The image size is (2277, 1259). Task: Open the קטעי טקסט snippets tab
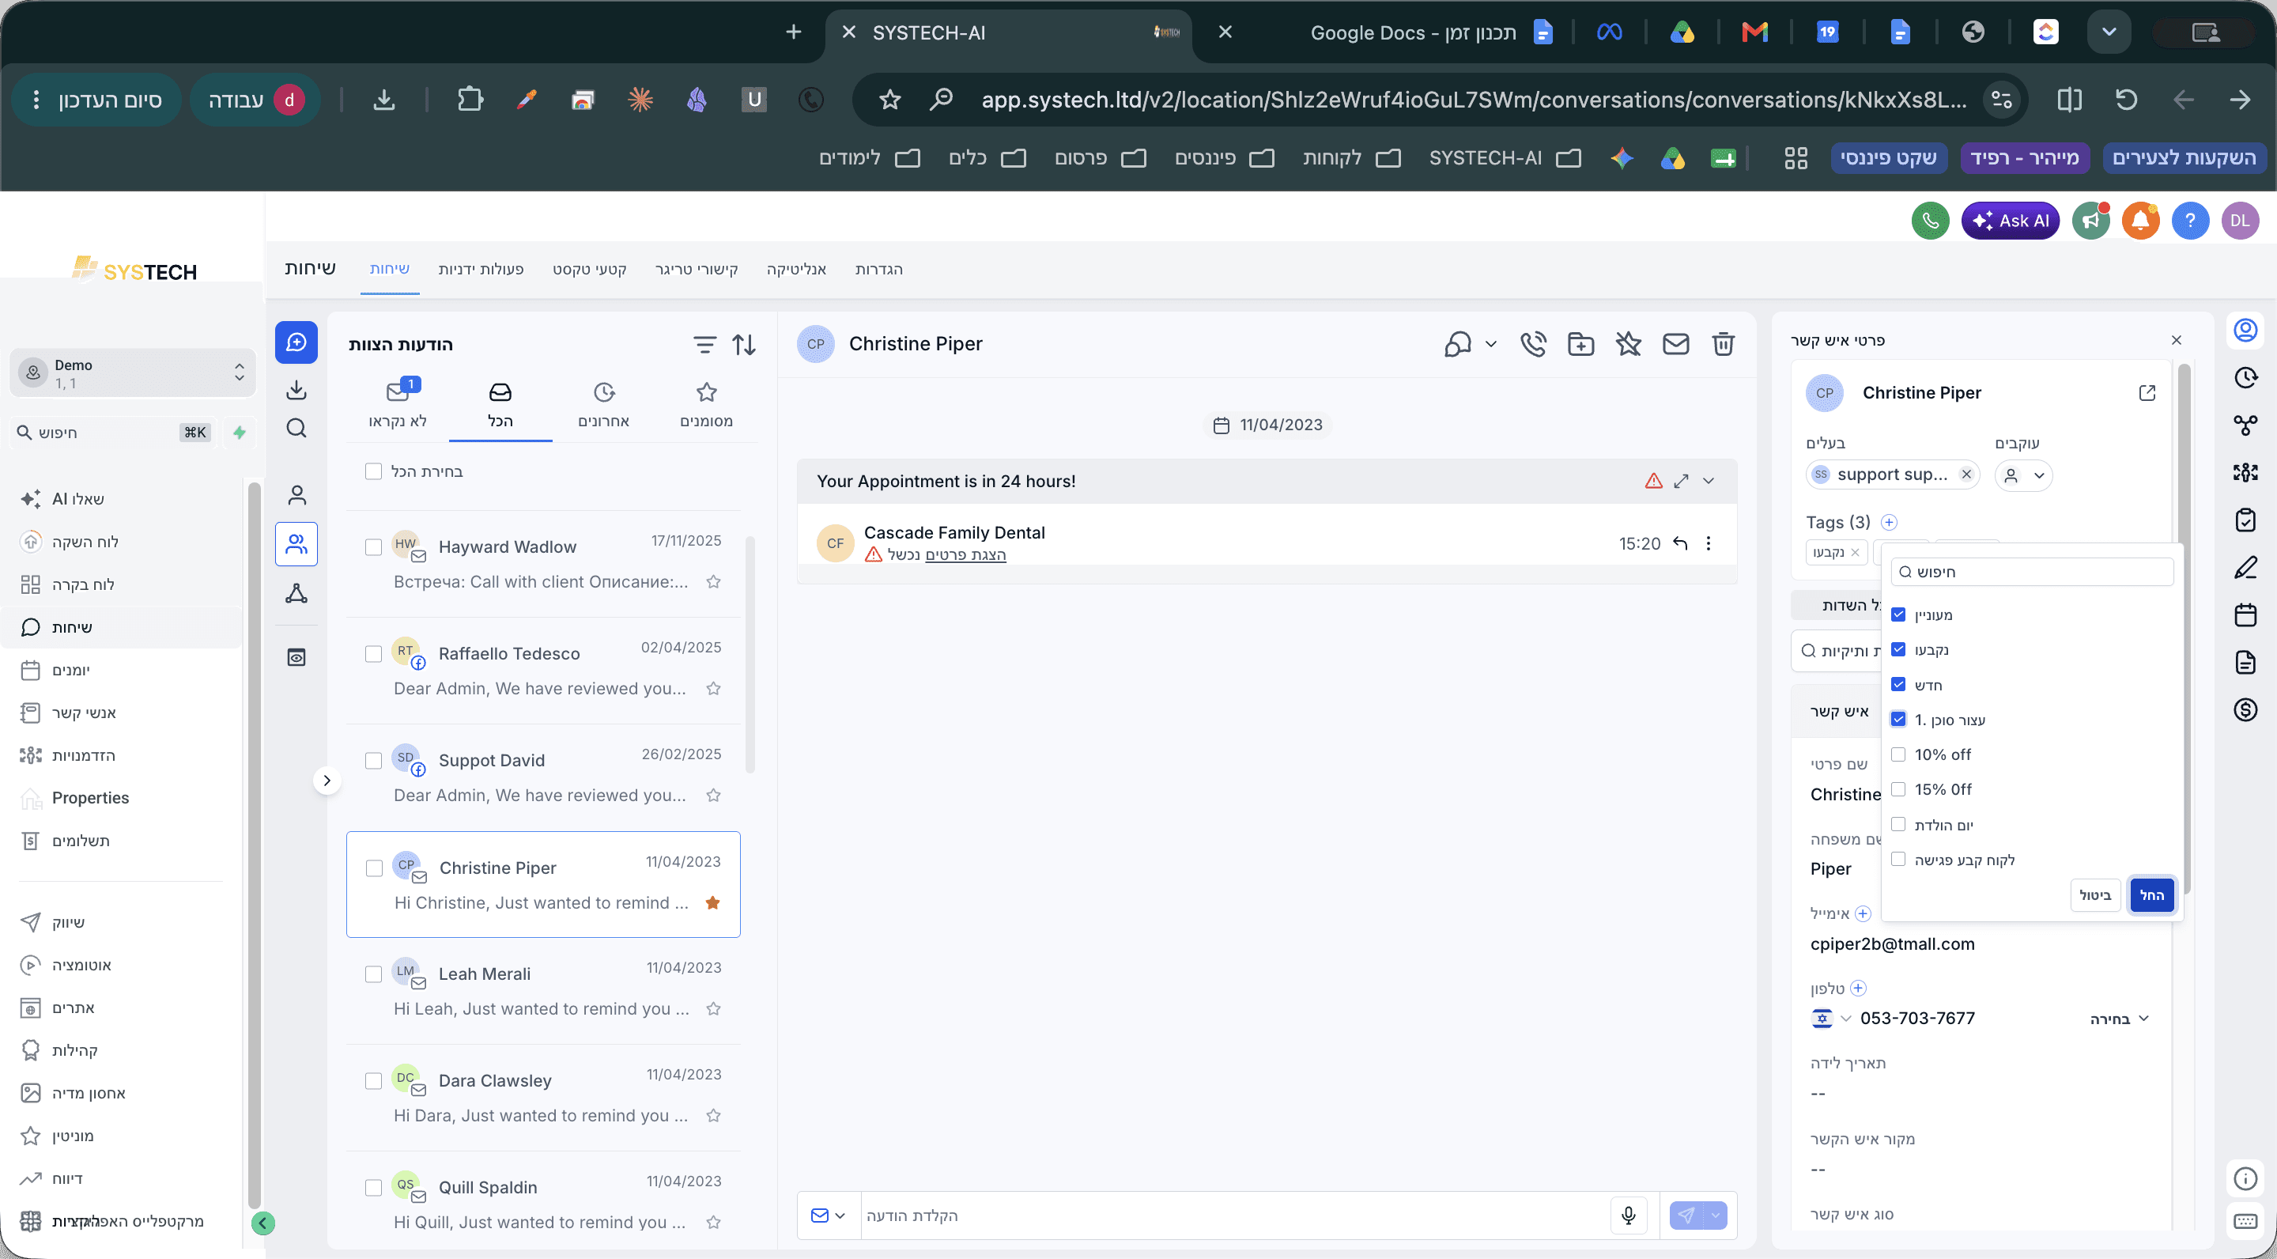590,270
